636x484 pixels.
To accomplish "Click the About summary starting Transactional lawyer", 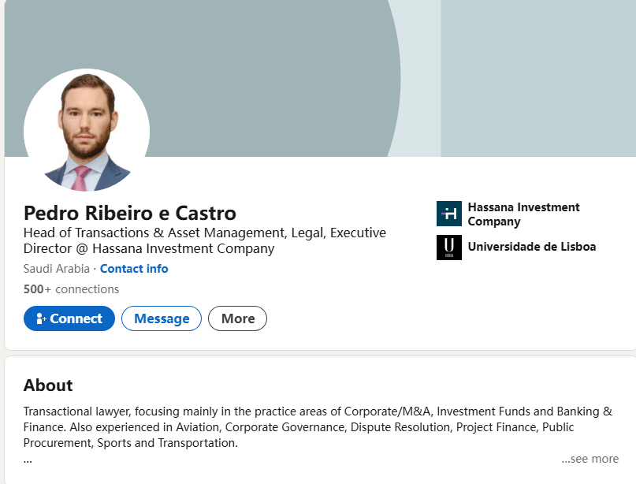I will [315, 427].
